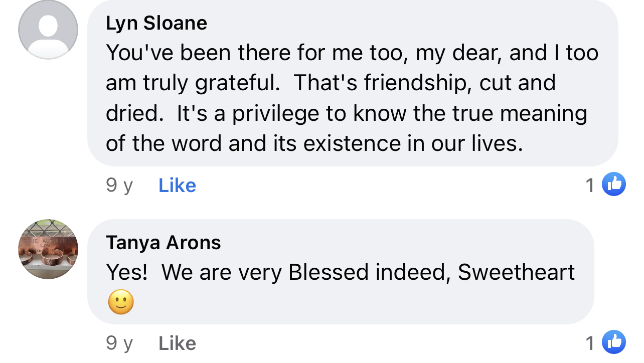Click the phrase "That's friendship, cut and"

point(425,83)
